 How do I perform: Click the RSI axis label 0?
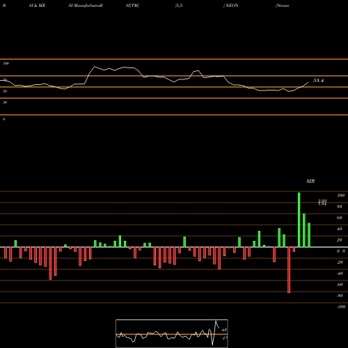[3, 119]
